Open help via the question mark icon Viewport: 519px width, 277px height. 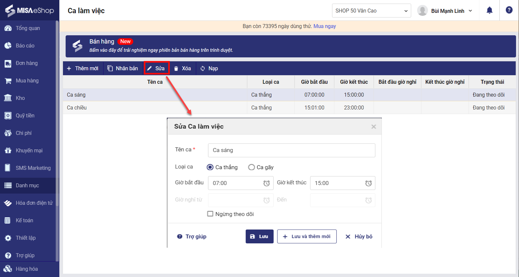pyautogui.click(x=509, y=10)
